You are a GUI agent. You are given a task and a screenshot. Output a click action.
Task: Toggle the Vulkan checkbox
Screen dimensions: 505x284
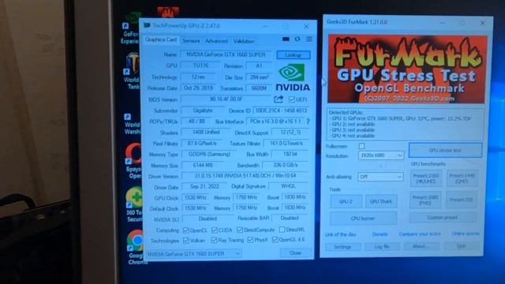(x=186, y=240)
